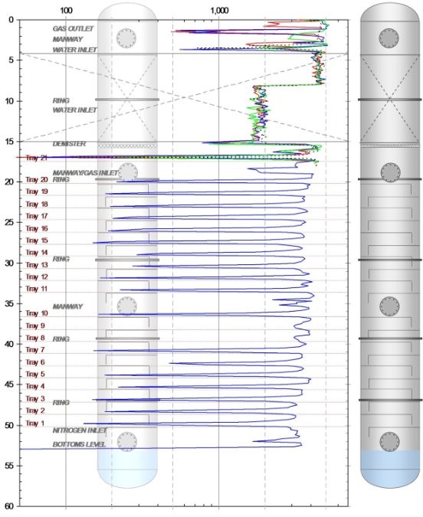Select the Tray 10 label
This screenshot has width=423, height=517.
point(37,313)
